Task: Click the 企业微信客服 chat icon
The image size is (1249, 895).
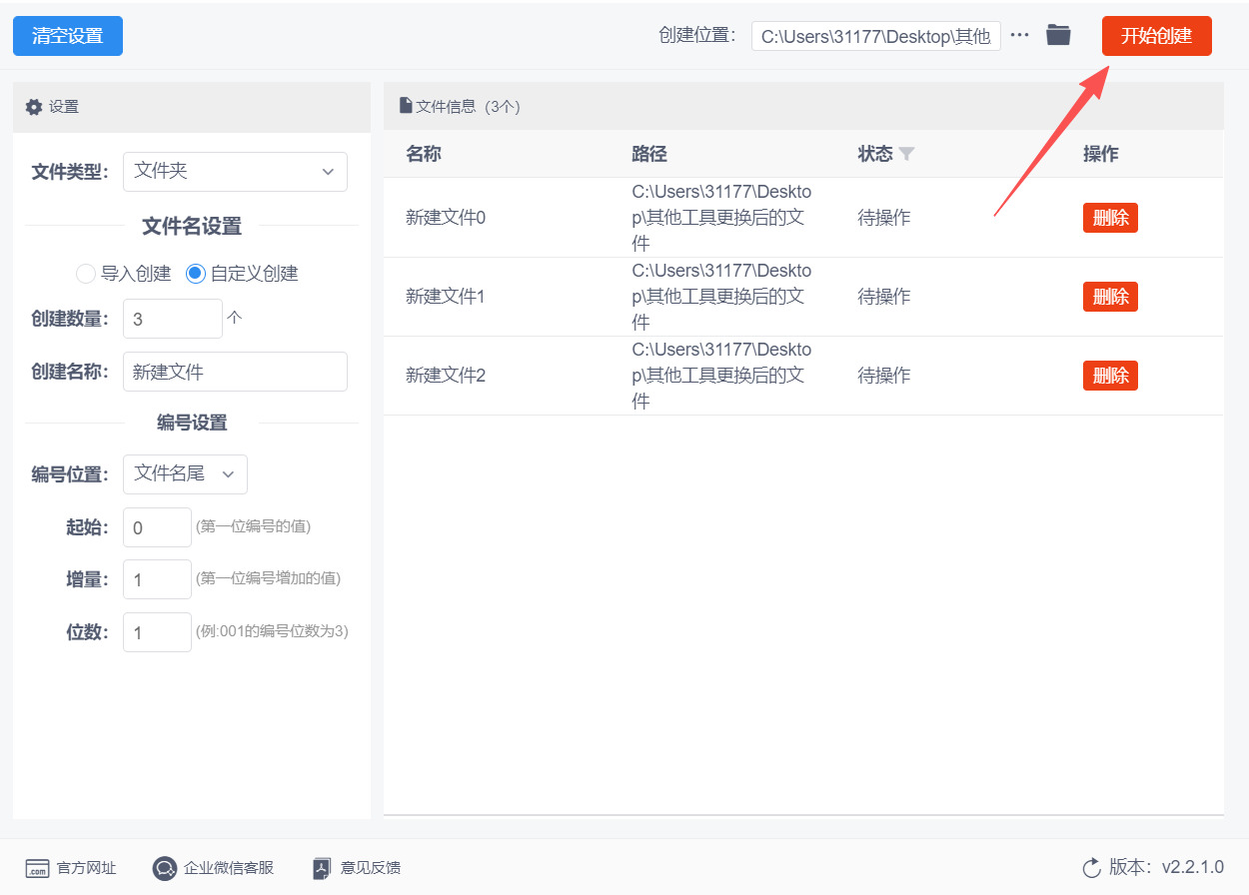Action: point(165,868)
